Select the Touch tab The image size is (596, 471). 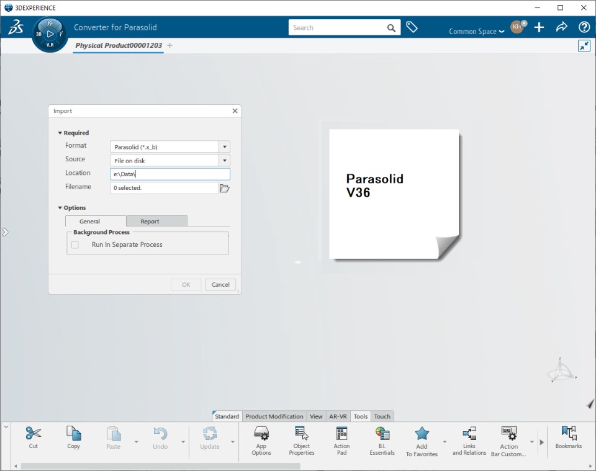(x=382, y=416)
